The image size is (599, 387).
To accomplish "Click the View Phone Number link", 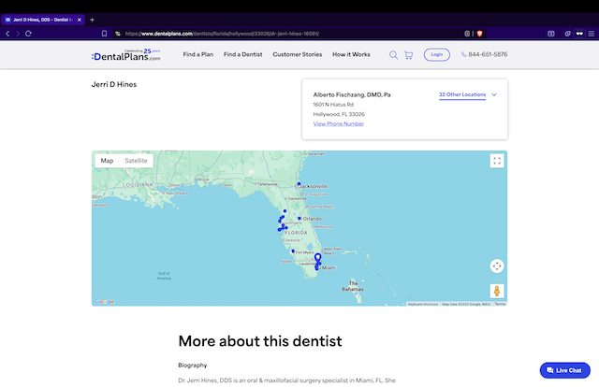I will [x=339, y=123].
